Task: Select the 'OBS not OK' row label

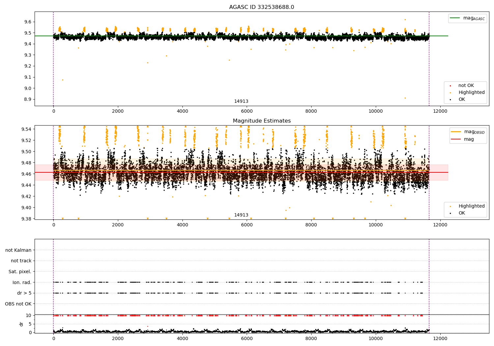Action: pos(18,304)
